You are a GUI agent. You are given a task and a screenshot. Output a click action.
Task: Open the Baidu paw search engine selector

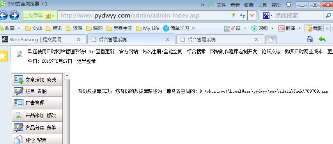point(267,16)
